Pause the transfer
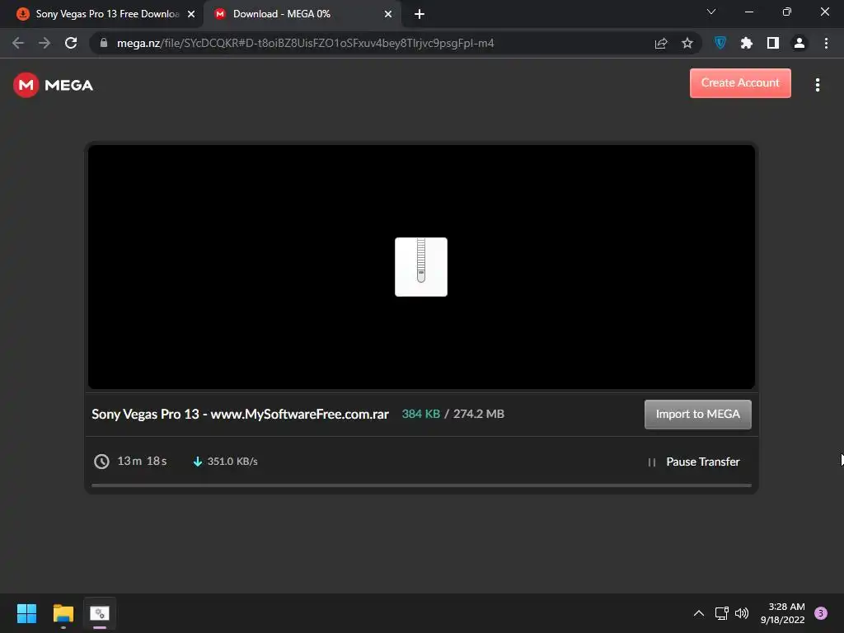 [x=694, y=462]
